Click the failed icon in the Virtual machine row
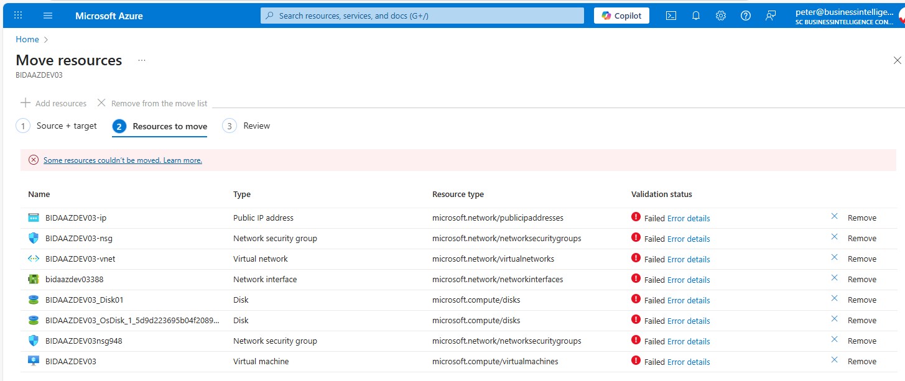 coord(636,360)
